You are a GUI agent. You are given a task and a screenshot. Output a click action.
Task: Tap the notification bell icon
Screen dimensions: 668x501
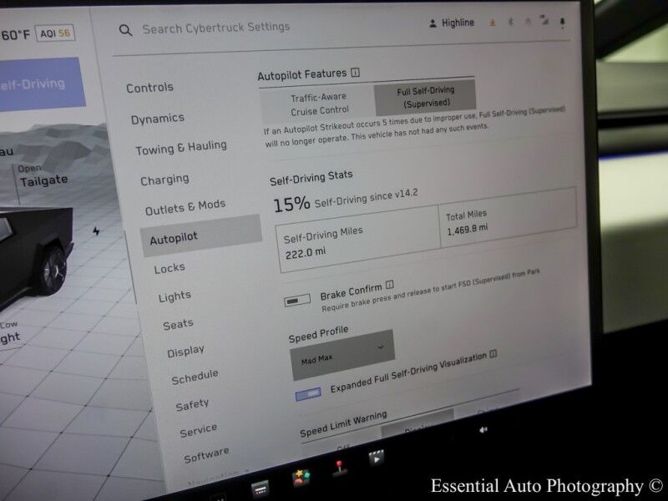click(x=562, y=23)
